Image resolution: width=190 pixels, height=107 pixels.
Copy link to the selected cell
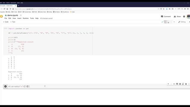pos(174,84)
